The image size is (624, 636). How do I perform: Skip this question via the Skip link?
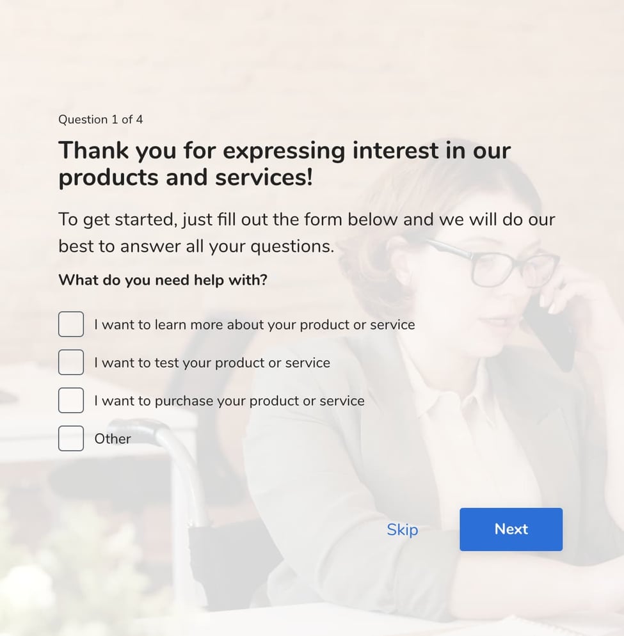(402, 530)
